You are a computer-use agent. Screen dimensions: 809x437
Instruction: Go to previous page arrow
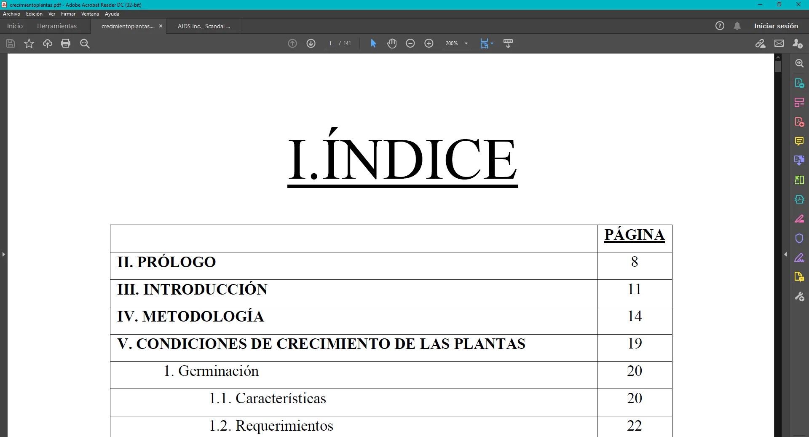[x=292, y=43]
